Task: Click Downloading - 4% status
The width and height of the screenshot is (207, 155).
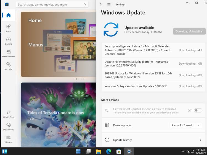Action: tap(190, 50)
